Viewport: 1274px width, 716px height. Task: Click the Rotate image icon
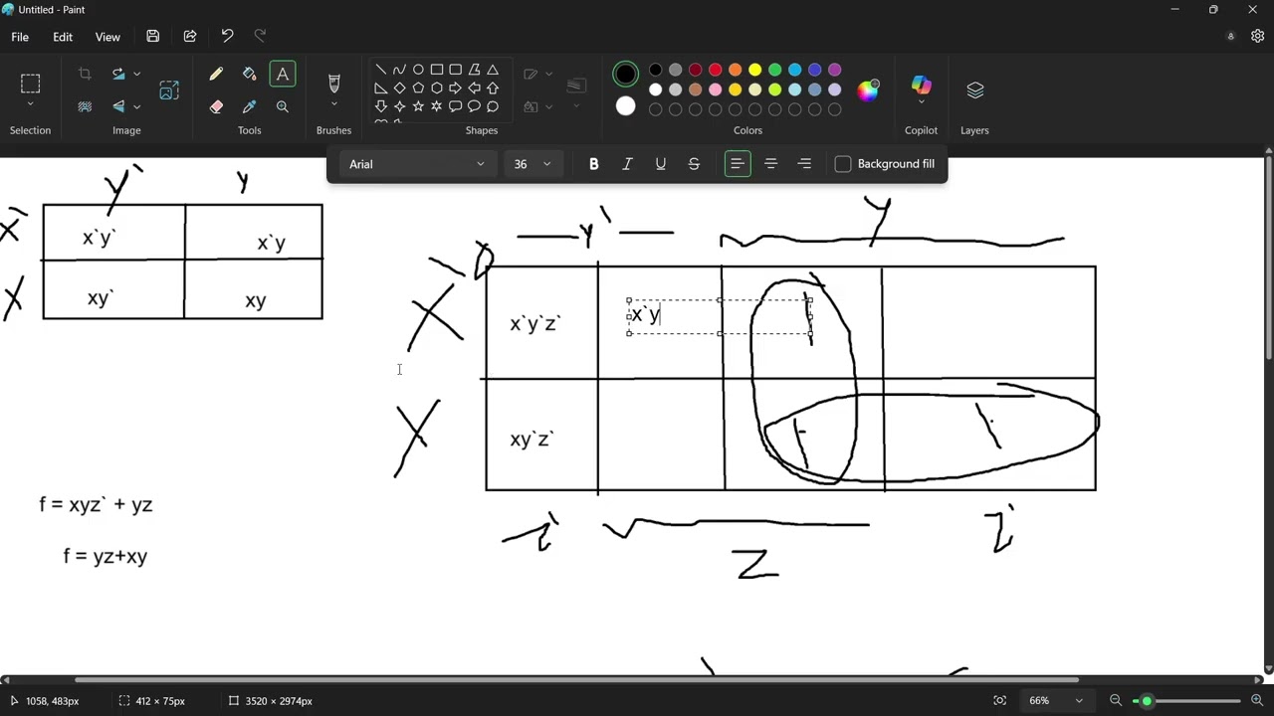tap(118, 74)
